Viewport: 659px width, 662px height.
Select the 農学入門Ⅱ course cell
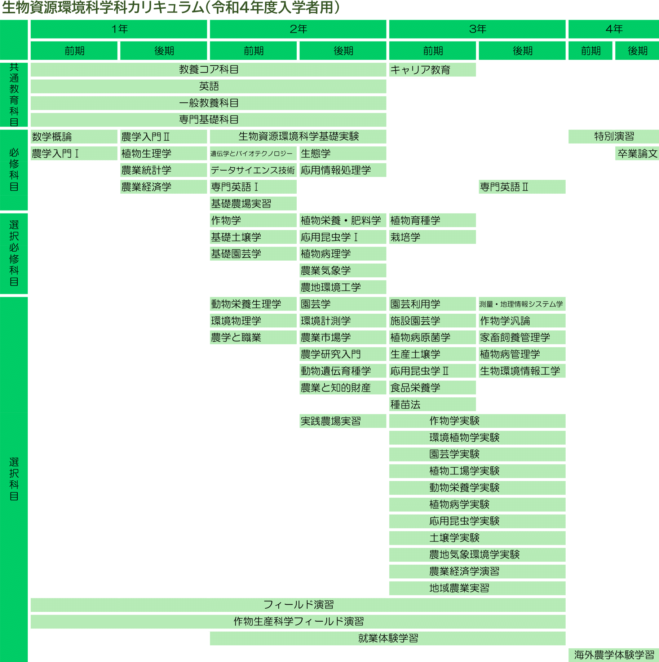click(x=164, y=137)
